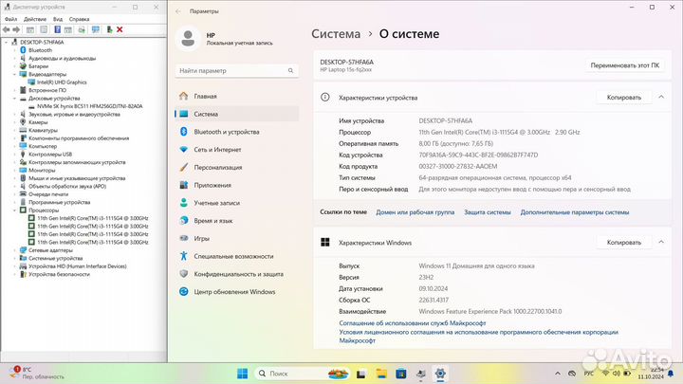683x384 pixels.
Task: Click Forward arrow in Device Manager toolbar
Action: click(x=16, y=29)
